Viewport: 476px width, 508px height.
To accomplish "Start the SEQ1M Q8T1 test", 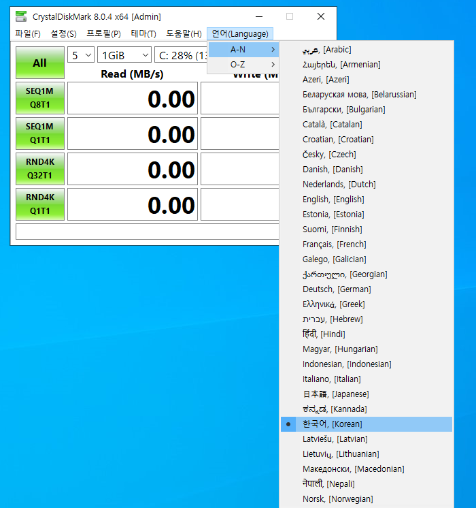I will coord(40,98).
